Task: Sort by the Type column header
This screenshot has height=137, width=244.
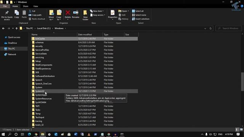Action: point(114,35)
